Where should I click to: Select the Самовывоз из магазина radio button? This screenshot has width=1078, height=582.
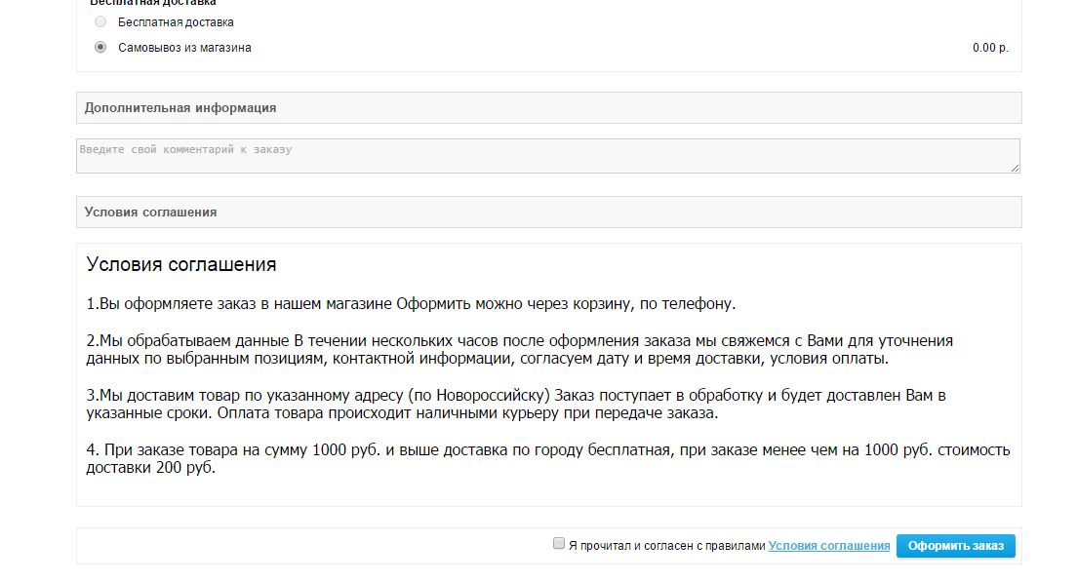(x=100, y=47)
